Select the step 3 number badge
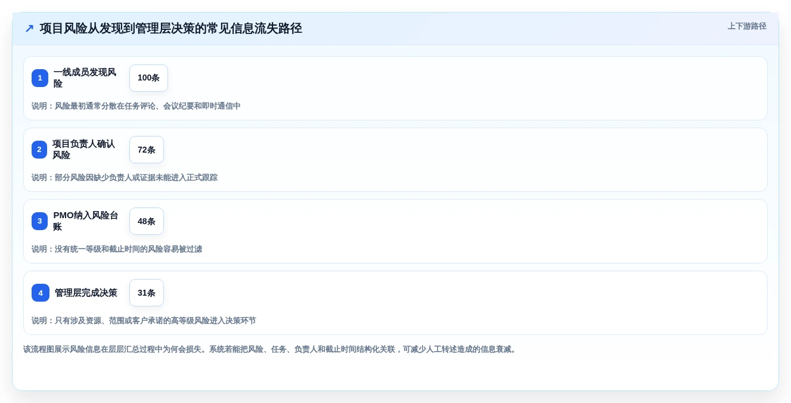 tap(40, 221)
